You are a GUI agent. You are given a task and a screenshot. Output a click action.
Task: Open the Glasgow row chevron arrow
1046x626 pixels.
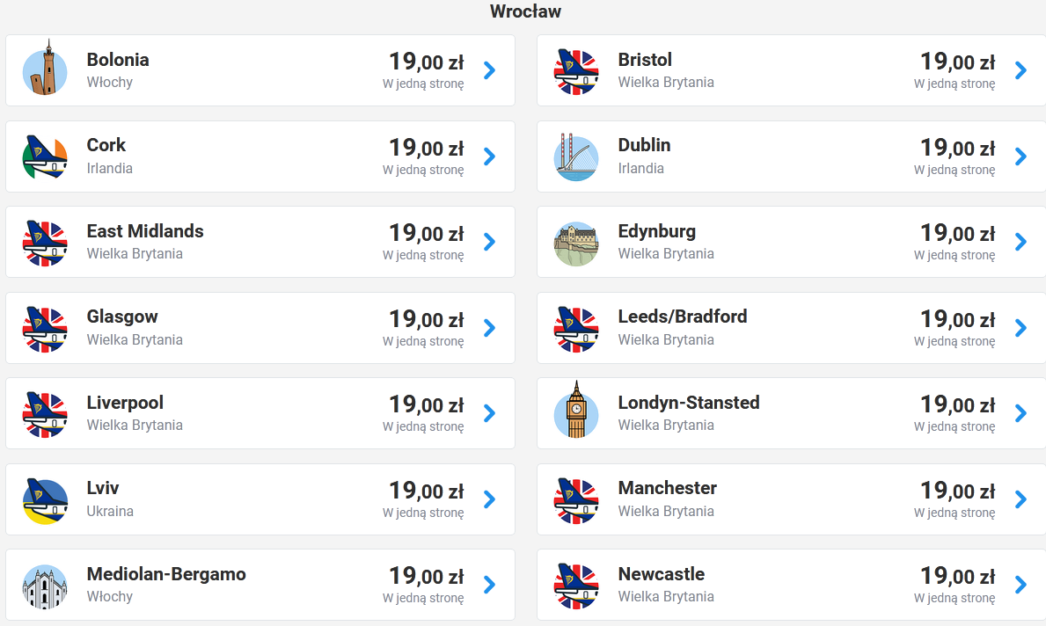tap(490, 328)
